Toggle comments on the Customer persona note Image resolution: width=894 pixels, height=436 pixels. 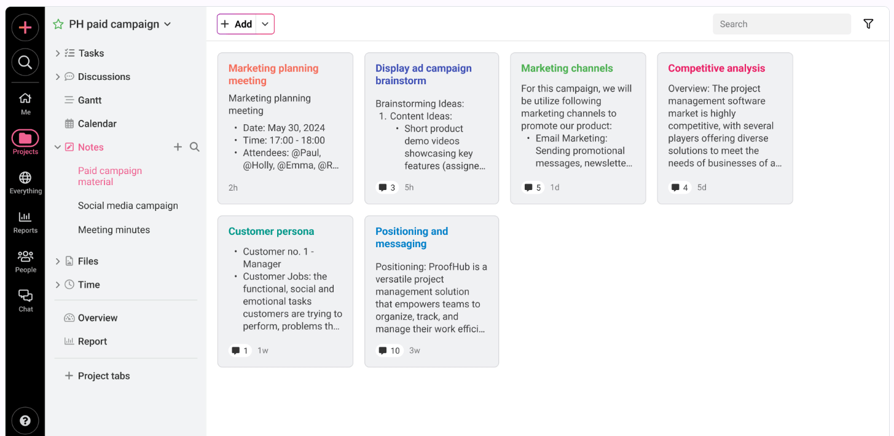[x=240, y=350]
